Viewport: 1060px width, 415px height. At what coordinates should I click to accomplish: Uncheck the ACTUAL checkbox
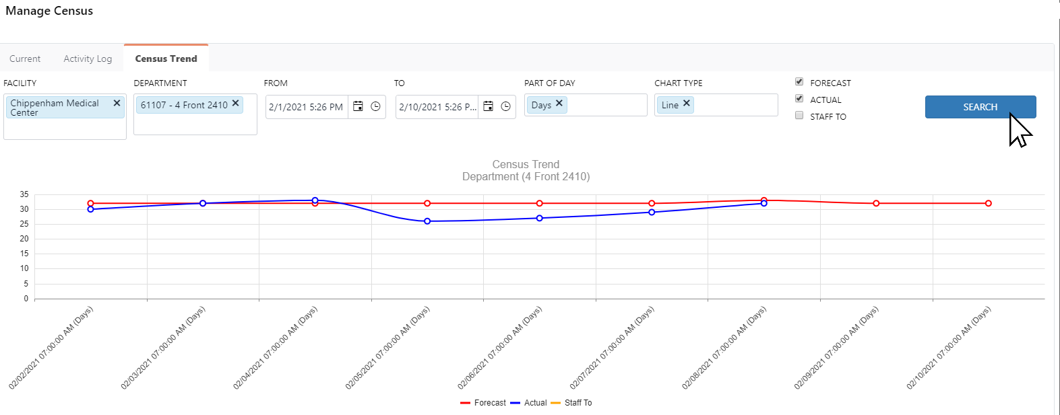pyautogui.click(x=799, y=99)
